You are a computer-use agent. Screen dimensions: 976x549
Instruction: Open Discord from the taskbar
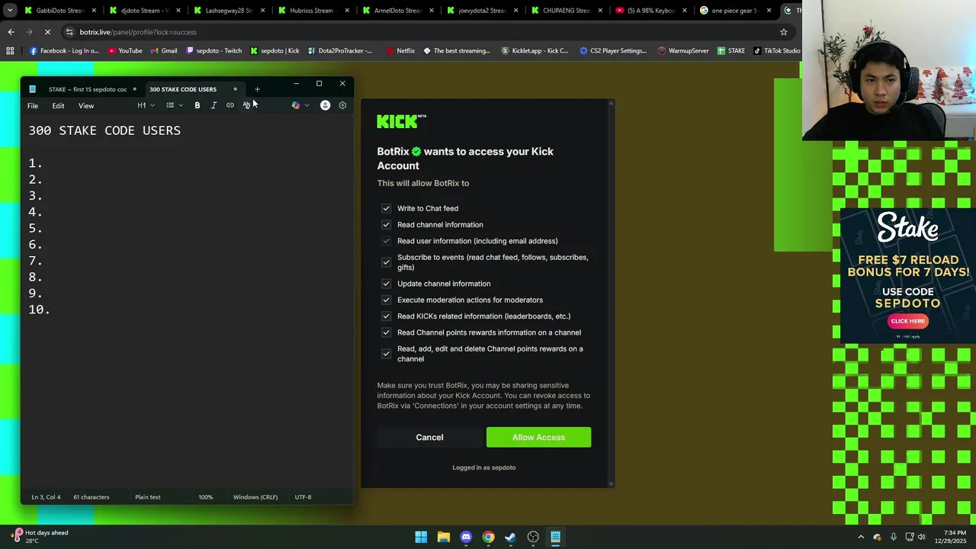pos(466,537)
